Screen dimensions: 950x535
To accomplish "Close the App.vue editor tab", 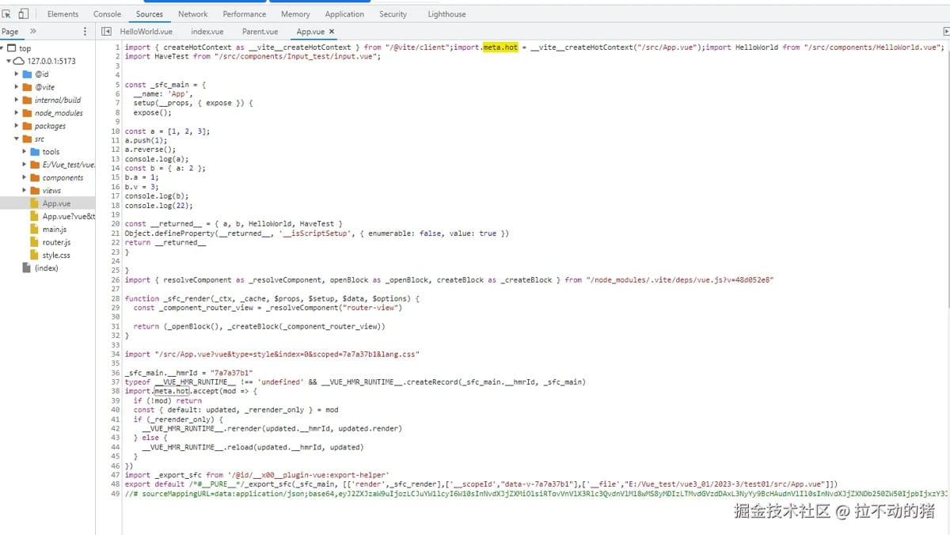I will [x=332, y=32].
